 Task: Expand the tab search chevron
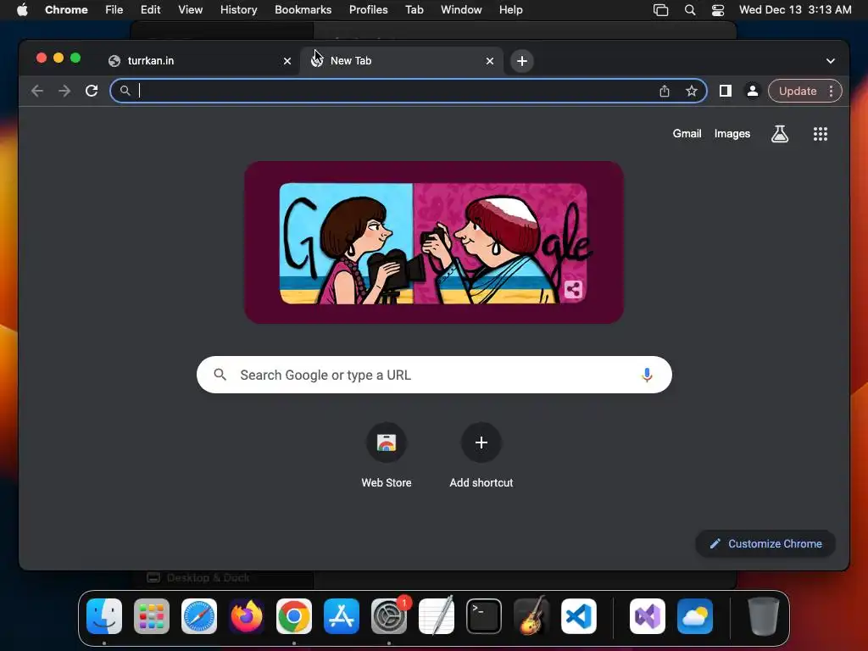point(831,61)
